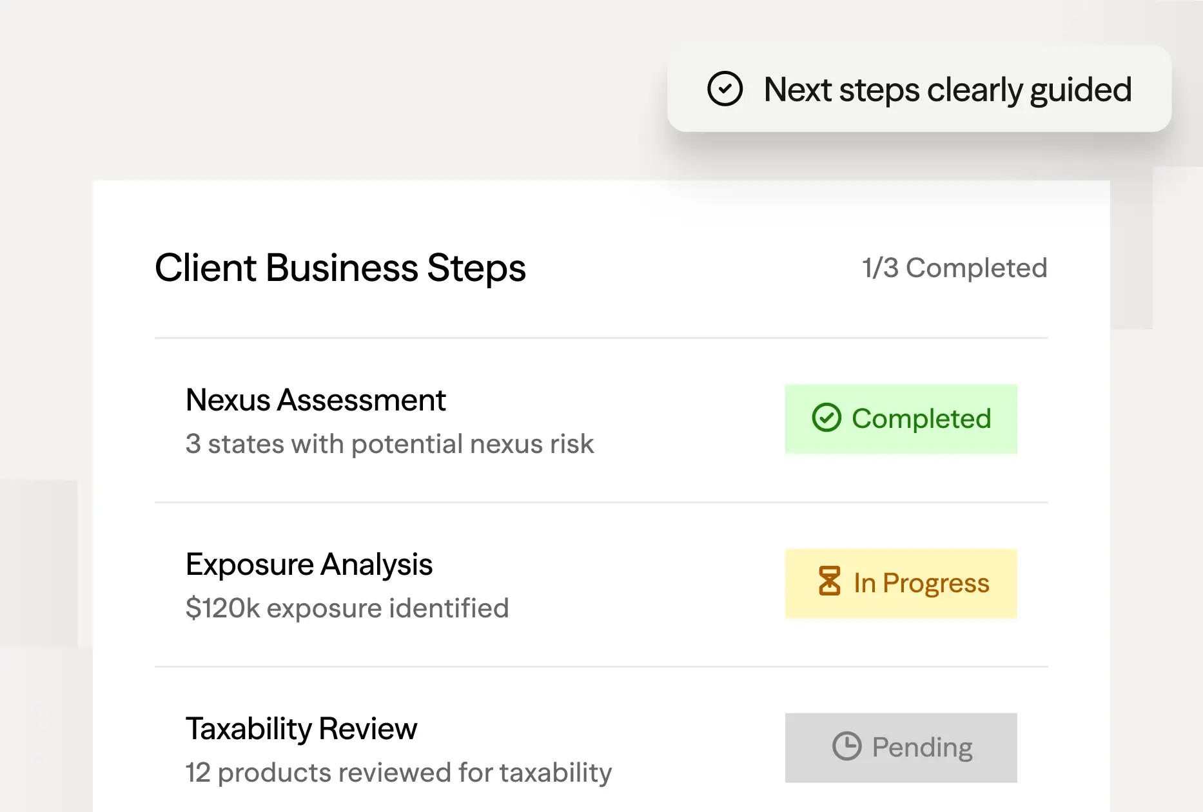Open the Exposure Analysis step
The height and width of the screenshot is (812, 1203).
(309, 565)
